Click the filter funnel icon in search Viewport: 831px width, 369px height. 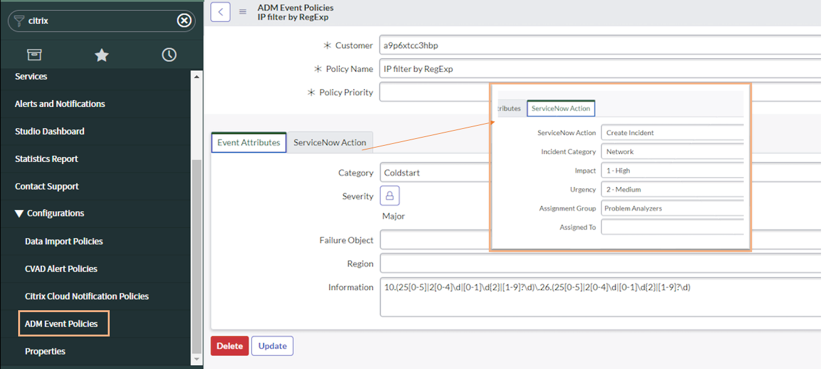[19, 21]
